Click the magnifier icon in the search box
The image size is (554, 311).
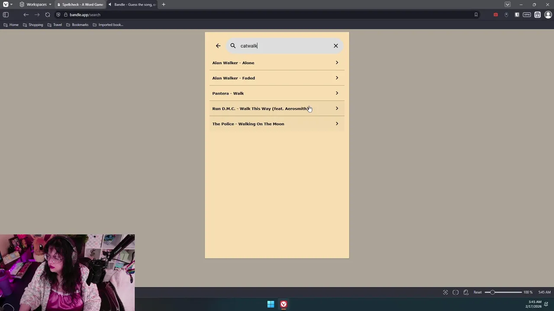[x=233, y=46]
